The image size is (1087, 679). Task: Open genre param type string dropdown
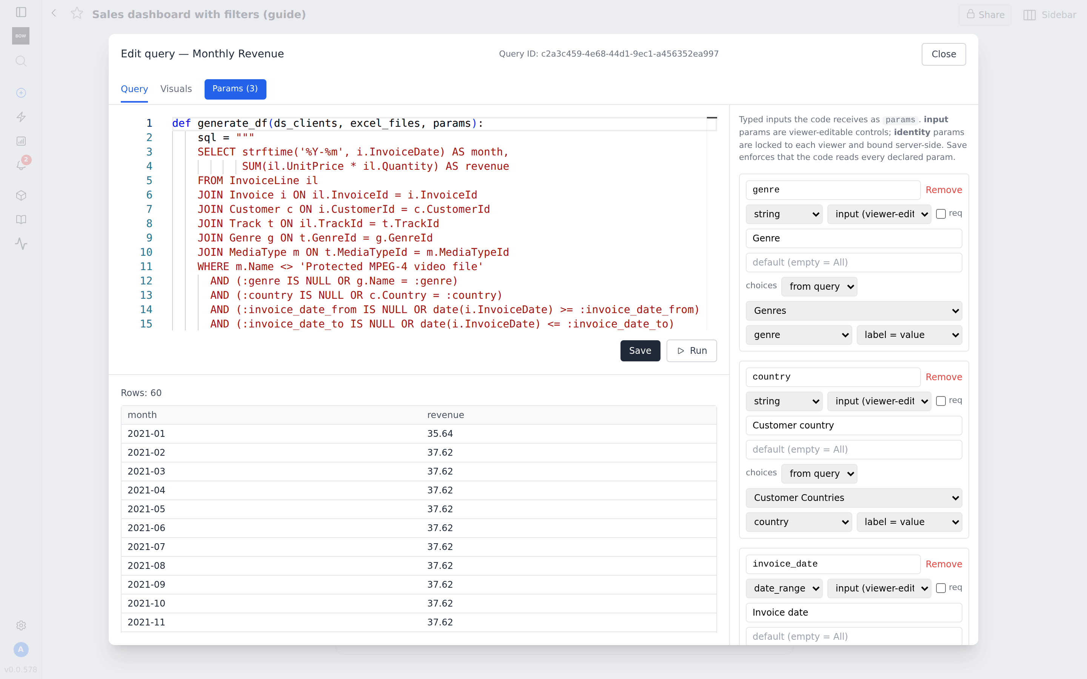coord(784,214)
